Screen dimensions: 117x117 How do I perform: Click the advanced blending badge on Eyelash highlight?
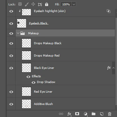pyautogui.click(x=109, y=11)
